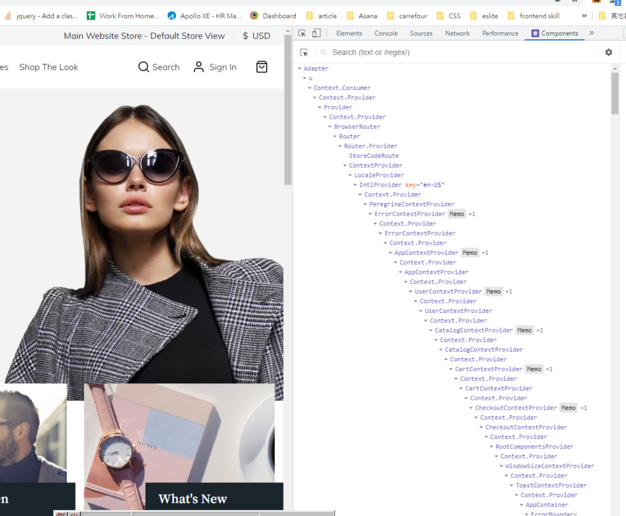626x516 pixels.
Task: Click the Sign In user icon
Action: point(199,67)
